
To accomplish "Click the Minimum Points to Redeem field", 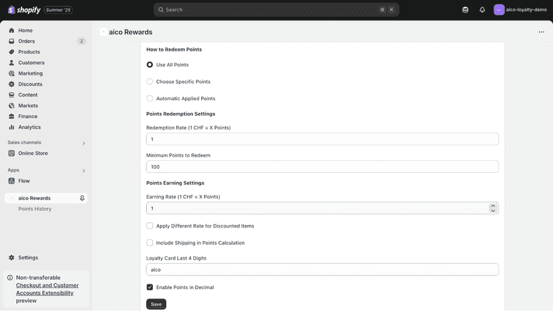I will coord(323,167).
